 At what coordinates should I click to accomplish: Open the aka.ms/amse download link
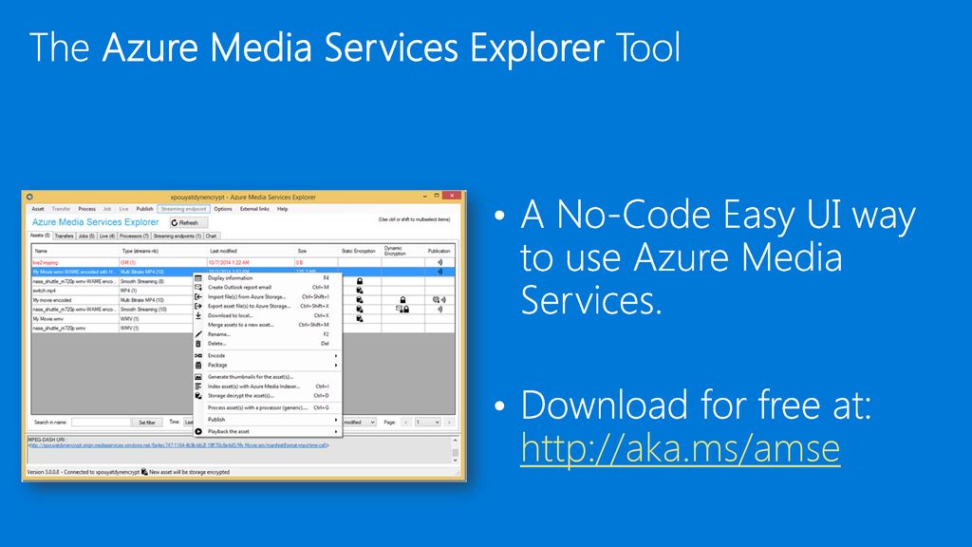pos(680,448)
